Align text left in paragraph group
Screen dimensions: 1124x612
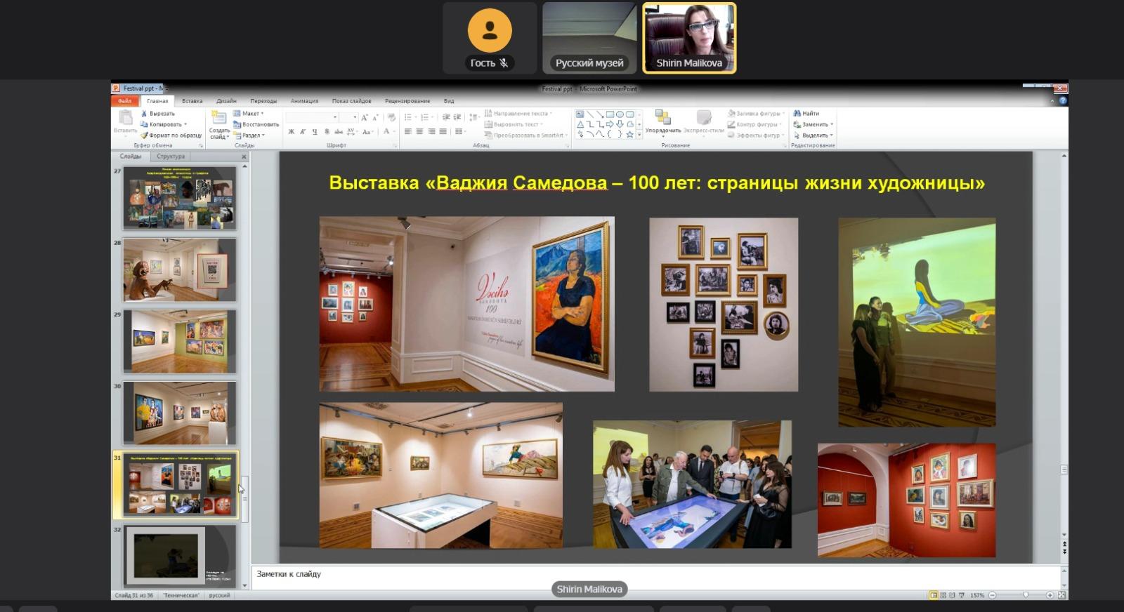click(408, 132)
